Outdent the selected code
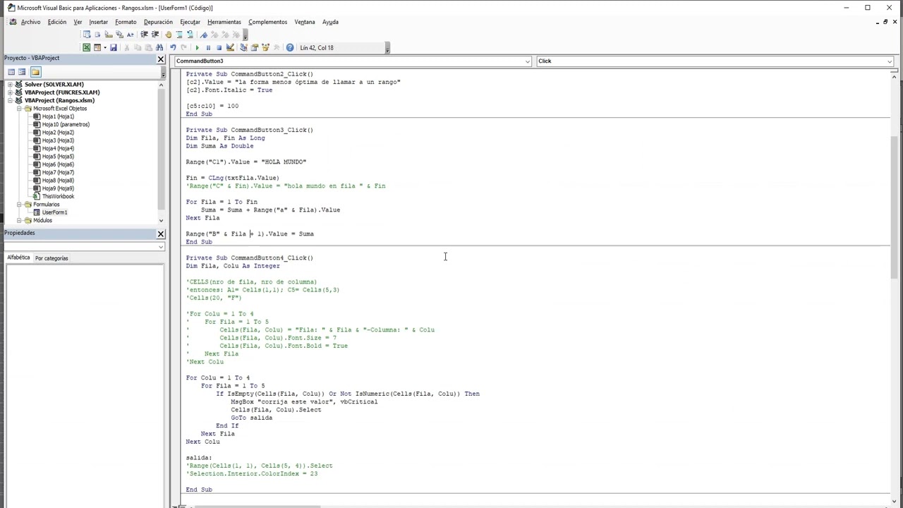Image resolution: width=903 pixels, height=508 pixels. coord(155,35)
